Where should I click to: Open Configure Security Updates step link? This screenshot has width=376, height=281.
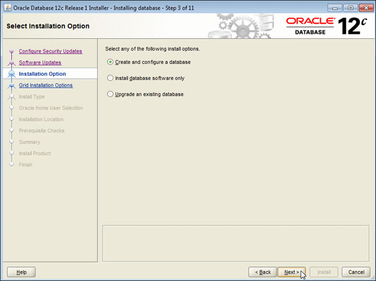[50, 51]
